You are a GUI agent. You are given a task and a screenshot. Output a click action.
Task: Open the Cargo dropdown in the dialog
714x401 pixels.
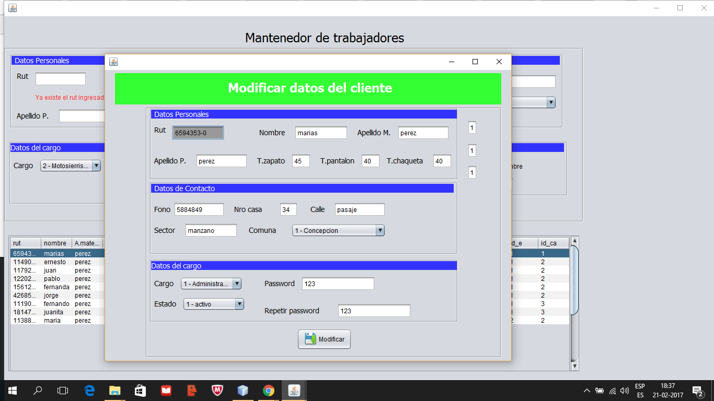click(x=211, y=284)
